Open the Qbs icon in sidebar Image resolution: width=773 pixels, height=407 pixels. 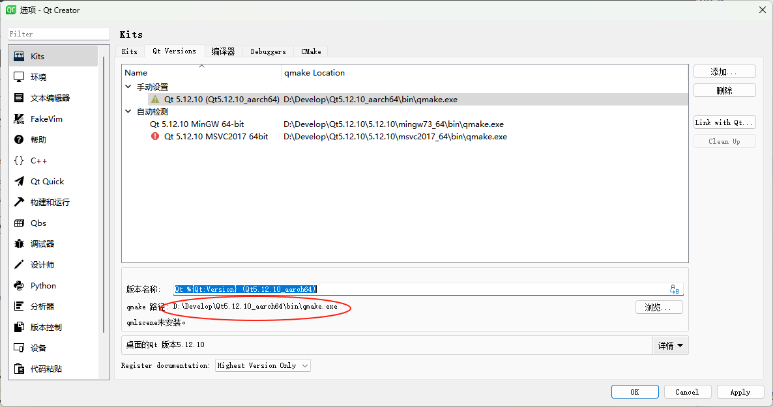19,223
